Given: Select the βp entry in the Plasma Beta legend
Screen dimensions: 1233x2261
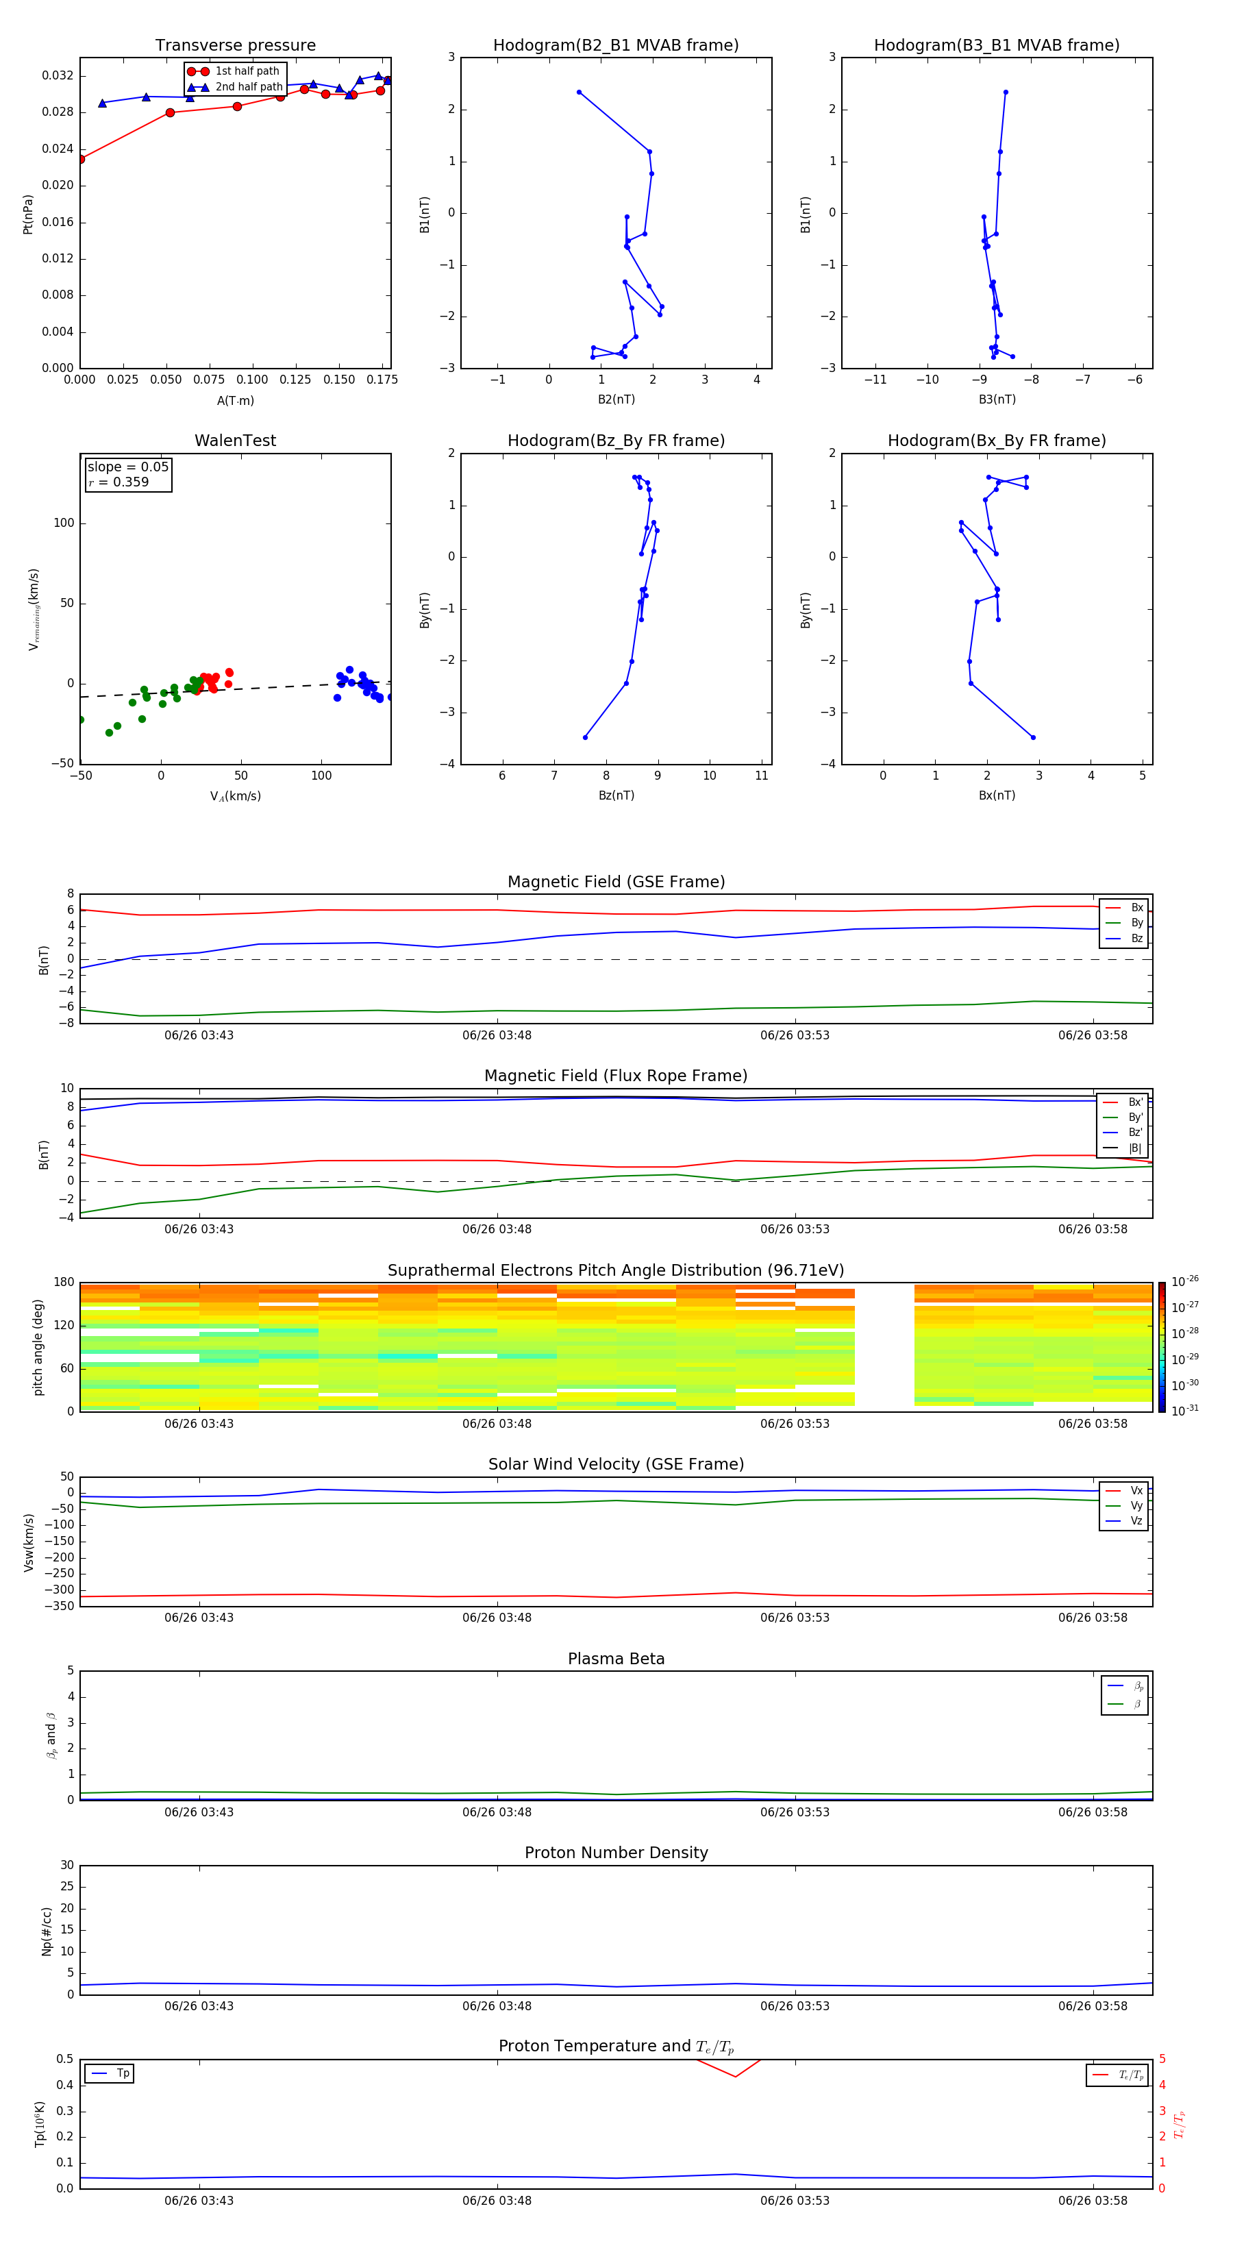Looking at the screenshot, I should coord(1125,1686).
